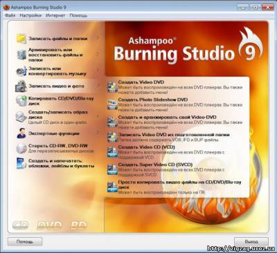Screen dimensions: 277x253
Task: Select the music note icon for Записать музыку
Action: (21, 71)
